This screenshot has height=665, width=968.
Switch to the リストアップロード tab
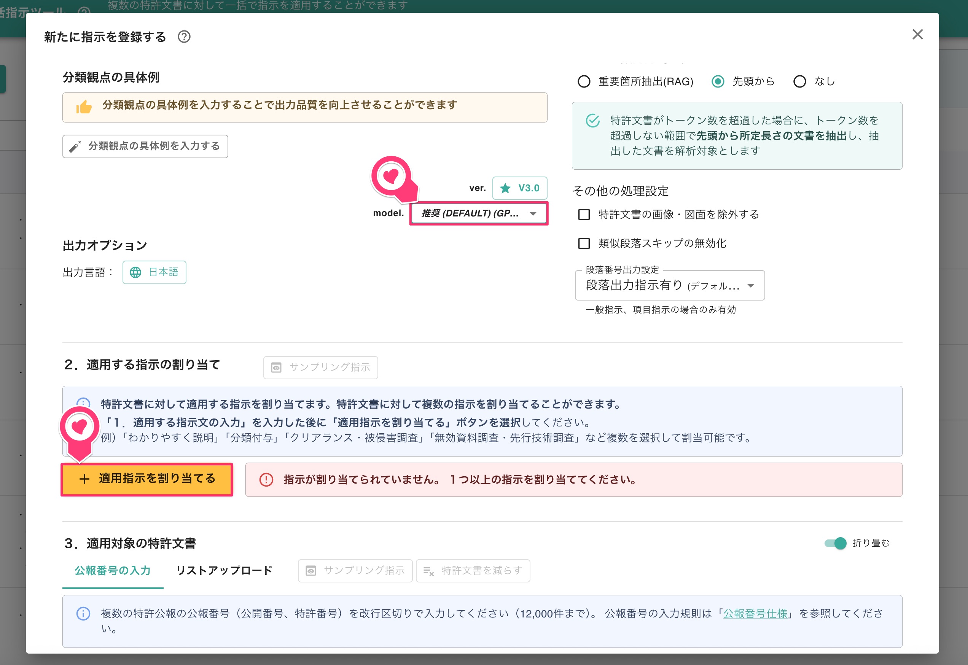click(224, 570)
